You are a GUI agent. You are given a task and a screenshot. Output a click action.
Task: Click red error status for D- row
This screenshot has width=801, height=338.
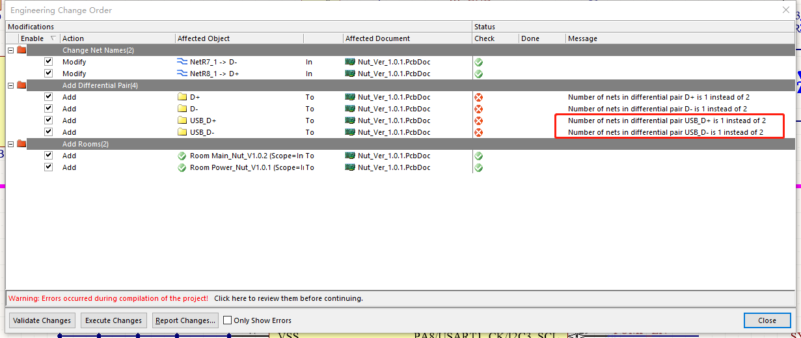point(478,109)
